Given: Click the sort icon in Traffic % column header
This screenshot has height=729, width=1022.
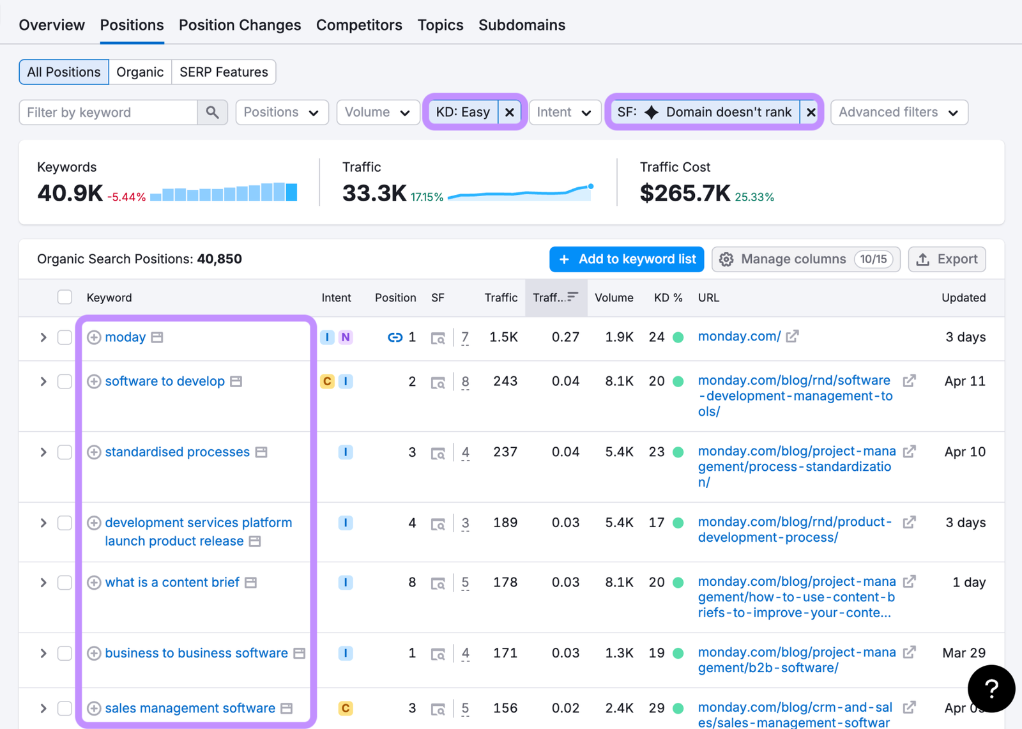Looking at the screenshot, I should pyautogui.click(x=572, y=297).
